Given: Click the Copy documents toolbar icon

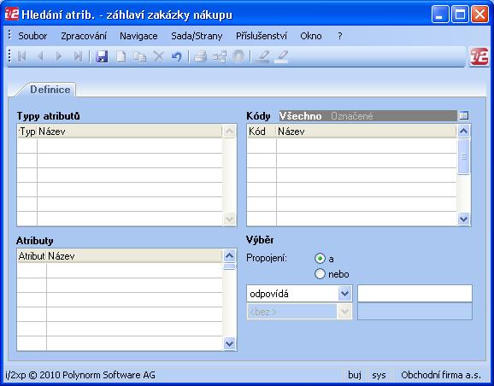Looking at the screenshot, I should click(x=139, y=56).
